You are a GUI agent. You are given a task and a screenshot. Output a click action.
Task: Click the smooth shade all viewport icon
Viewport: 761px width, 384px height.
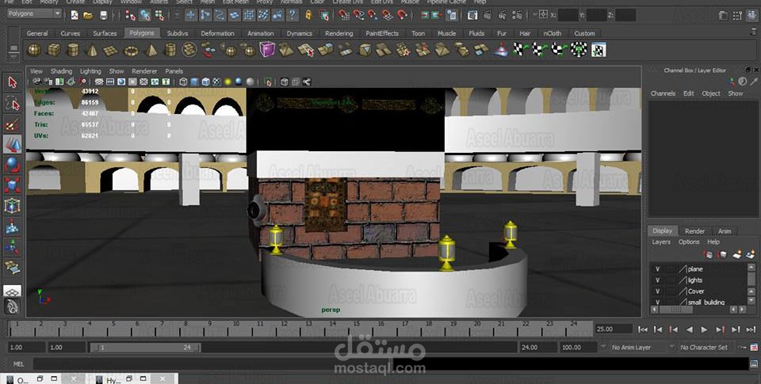pos(194,82)
